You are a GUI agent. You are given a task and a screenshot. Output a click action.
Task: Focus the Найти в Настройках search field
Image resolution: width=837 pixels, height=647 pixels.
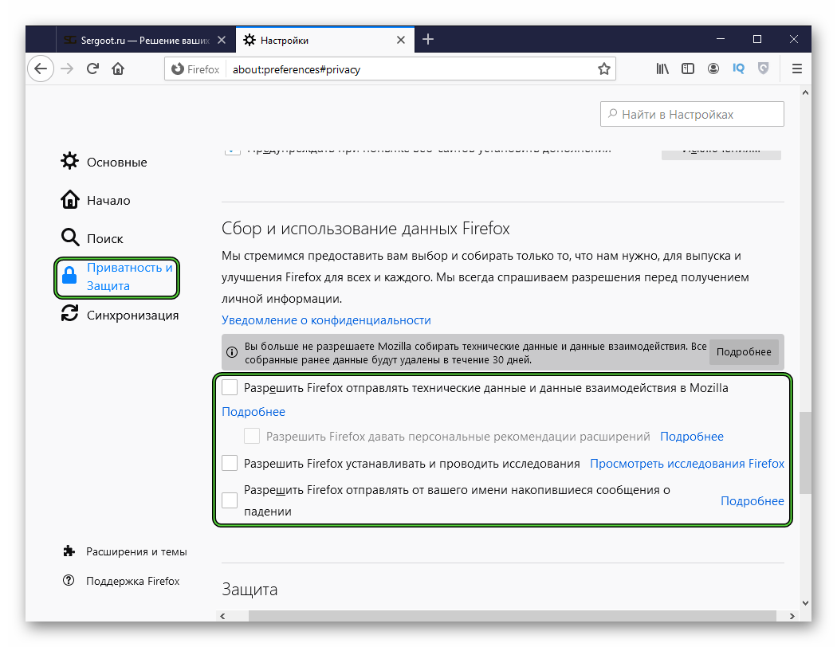pyautogui.click(x=692, y=114)
